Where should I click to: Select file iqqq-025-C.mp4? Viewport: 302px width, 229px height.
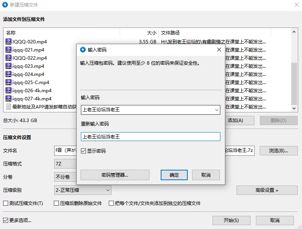click(x=31, y=83)
